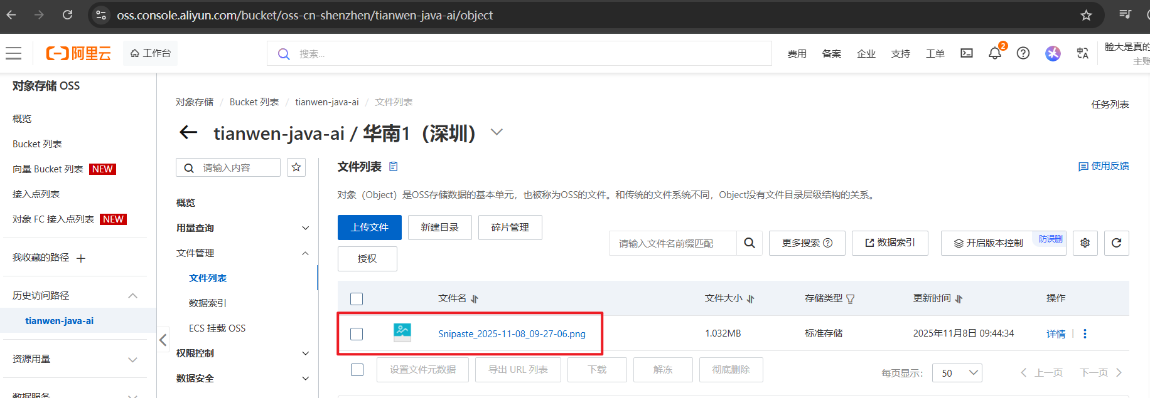
Task: Open the notification bell
Action: tap(995, 53)
